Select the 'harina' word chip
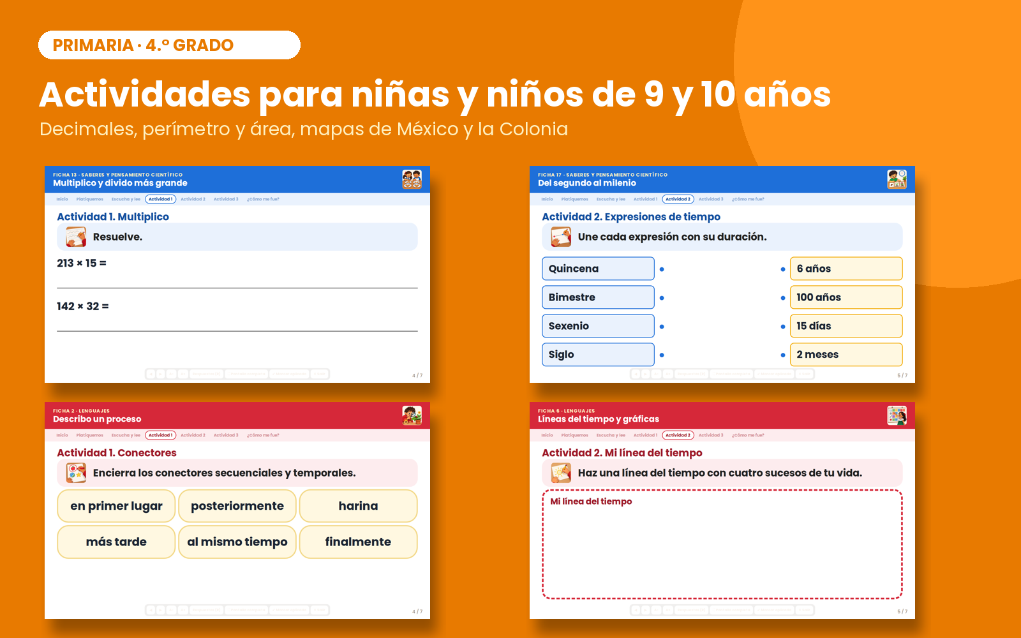Viewport: 1021px width, 638px height. point(358,506)
